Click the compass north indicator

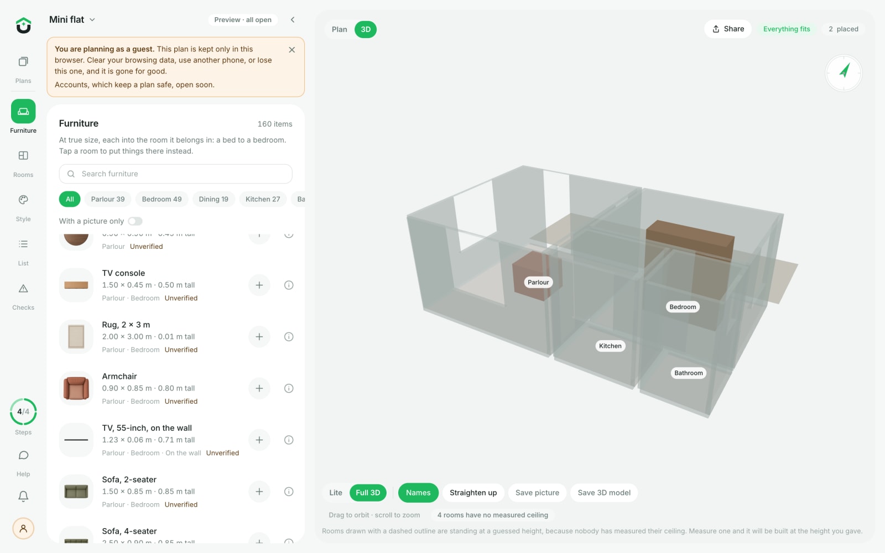pos(844,72)
